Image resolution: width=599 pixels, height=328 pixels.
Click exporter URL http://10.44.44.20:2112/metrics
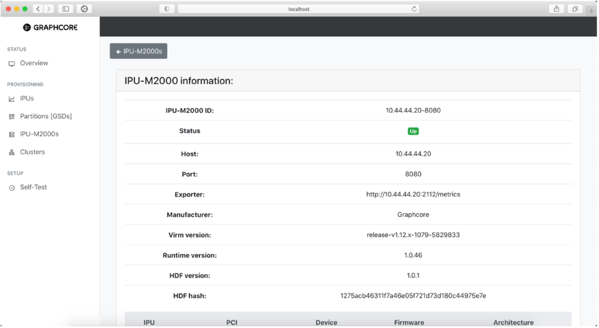[x=413, y=194]
